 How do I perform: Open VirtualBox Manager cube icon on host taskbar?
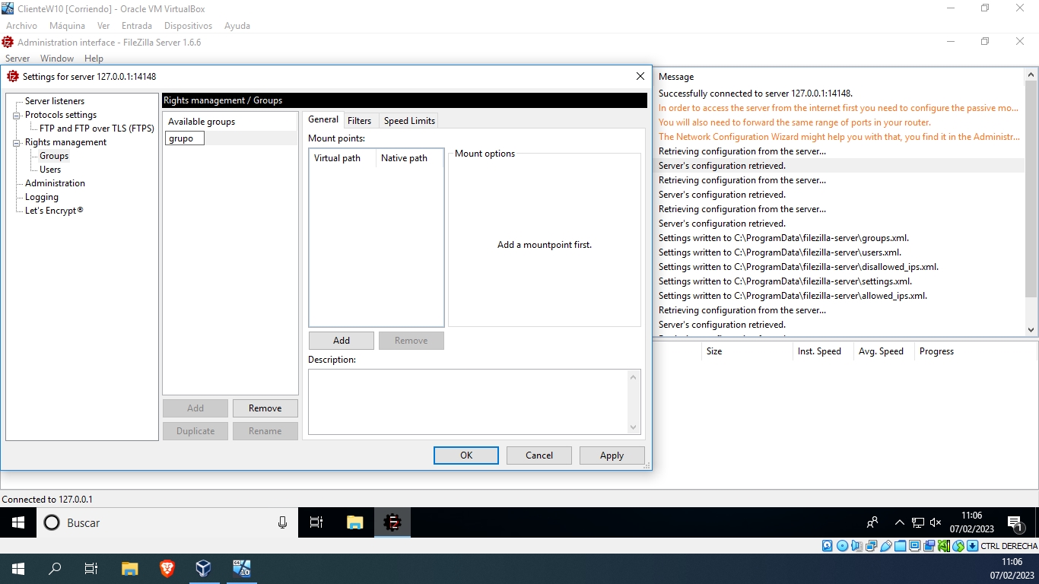click(x=203, y=568)
